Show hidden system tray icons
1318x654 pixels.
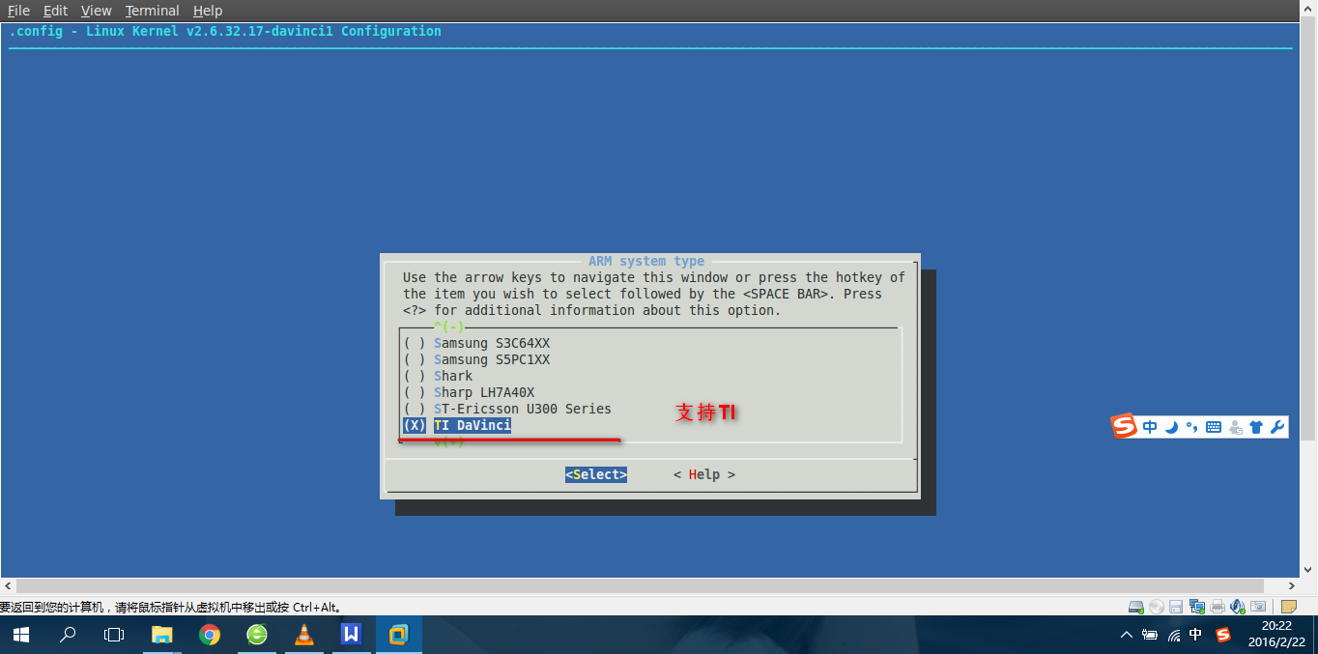[x=1127, y=635]
